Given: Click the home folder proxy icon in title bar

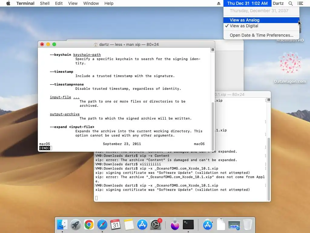Looking at the screenshot, I should 95,45.
